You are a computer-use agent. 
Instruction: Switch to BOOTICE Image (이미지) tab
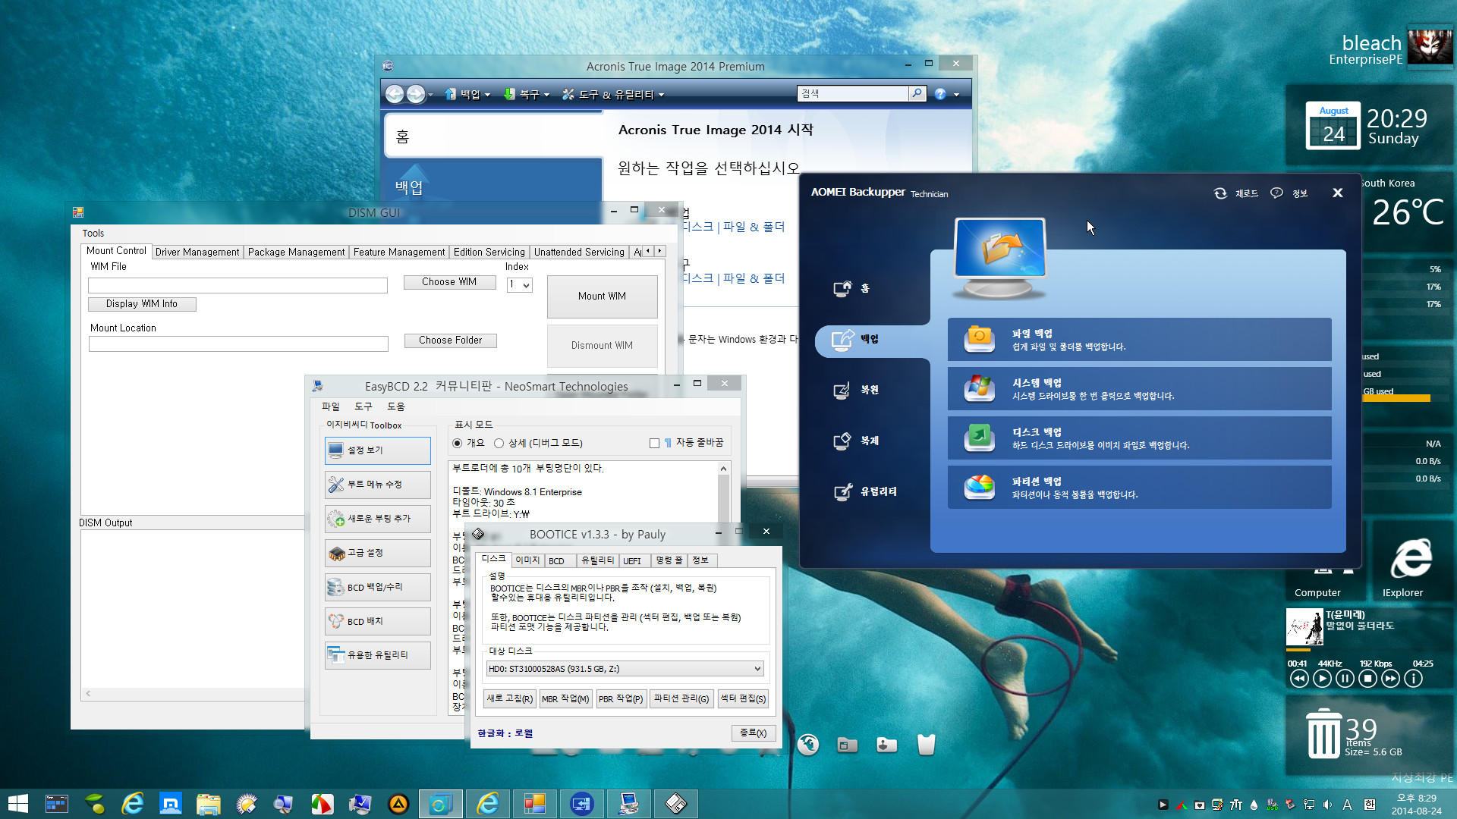point(527,560)
